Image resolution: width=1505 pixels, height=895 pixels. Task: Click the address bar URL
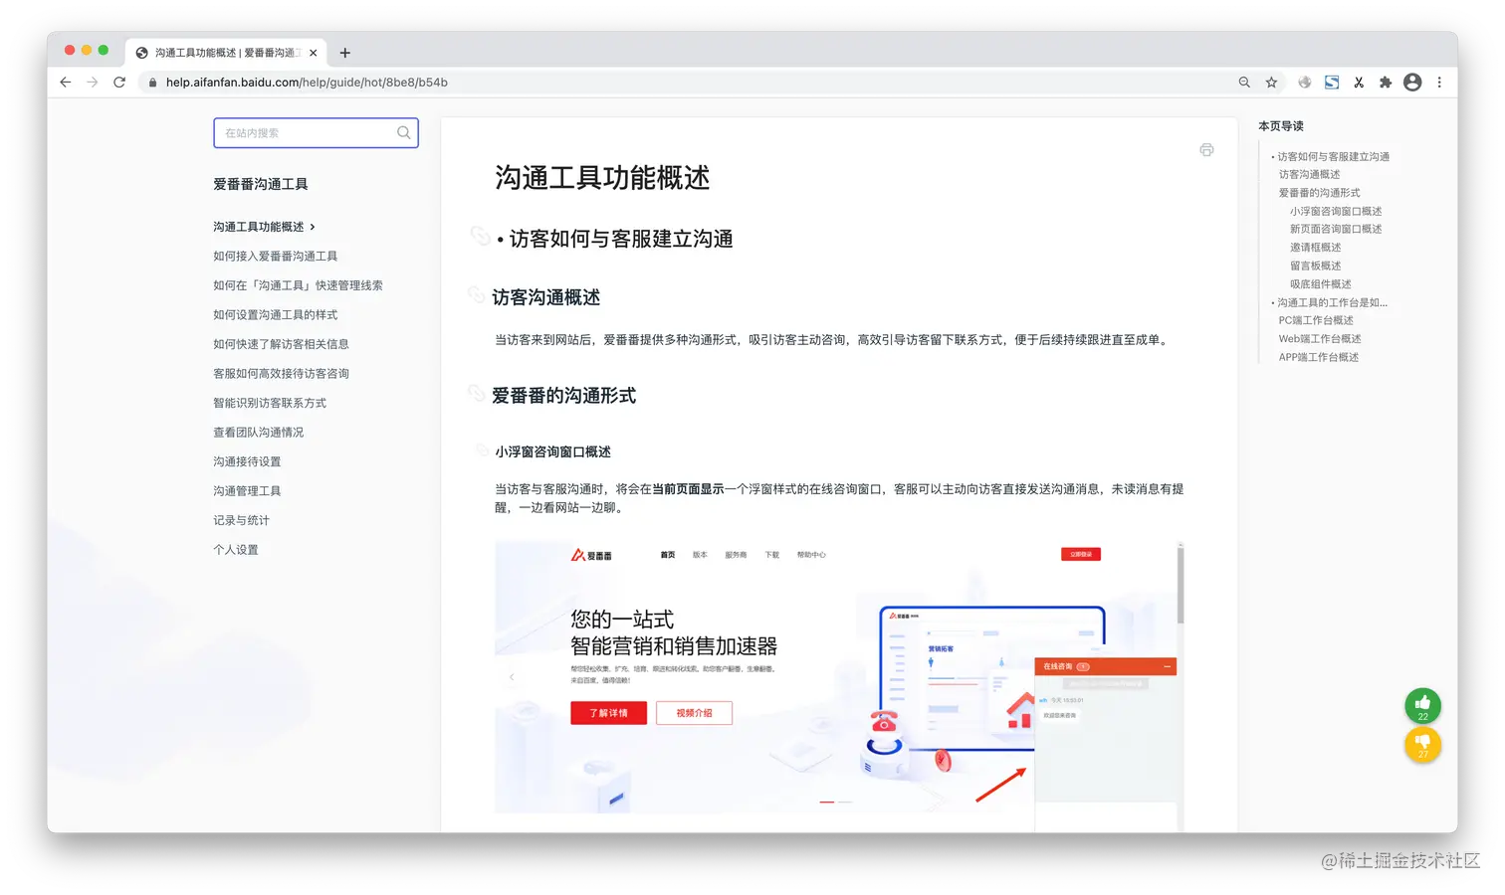coord(307,83)
